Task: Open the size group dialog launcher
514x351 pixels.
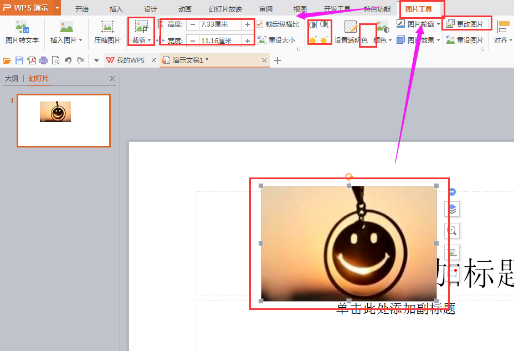Action: click(x=299, y=49)
